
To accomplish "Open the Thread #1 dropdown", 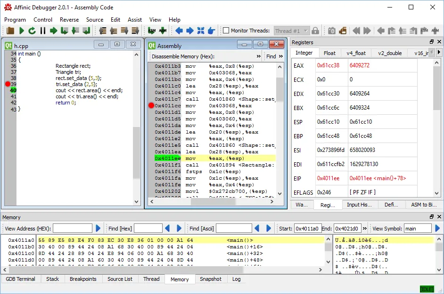I will [x=291, y=31].
